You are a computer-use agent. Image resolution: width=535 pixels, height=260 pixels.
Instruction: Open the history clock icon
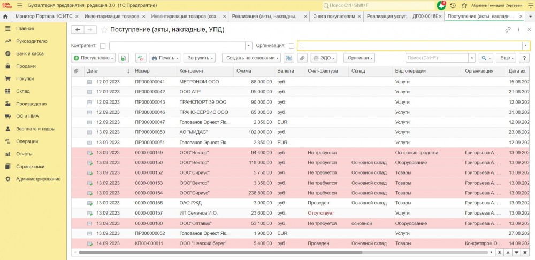453,5
